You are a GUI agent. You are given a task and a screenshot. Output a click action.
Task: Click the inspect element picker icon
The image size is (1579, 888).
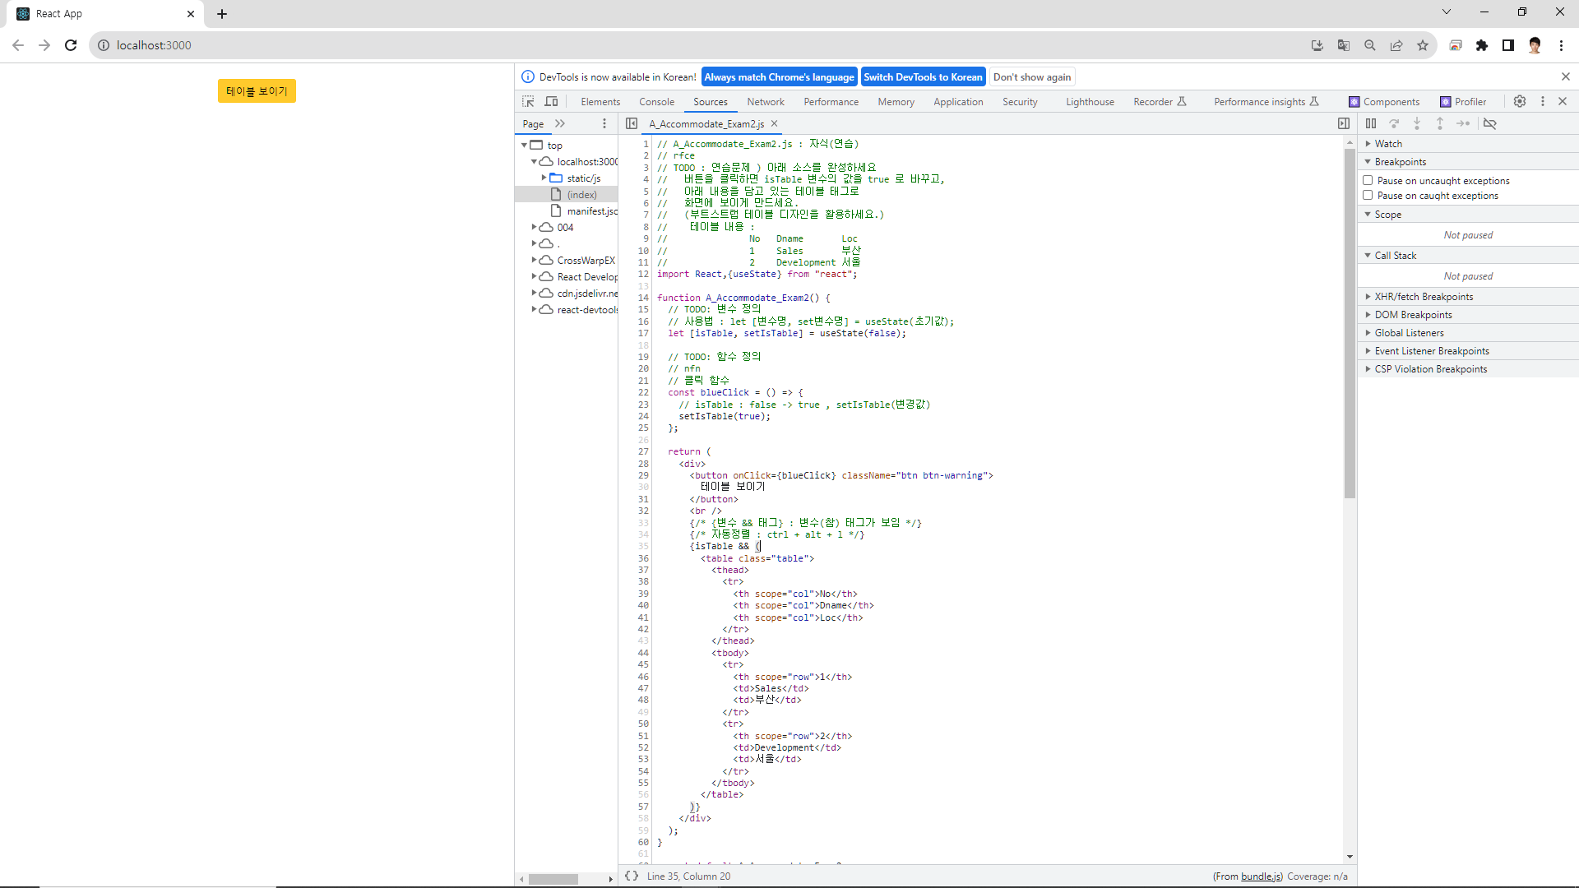click(x=528, y=101)
